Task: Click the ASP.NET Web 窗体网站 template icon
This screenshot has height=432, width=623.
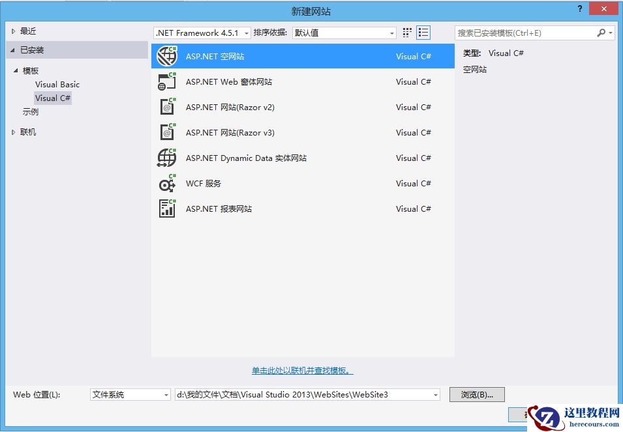Action: tap(167, 81)
